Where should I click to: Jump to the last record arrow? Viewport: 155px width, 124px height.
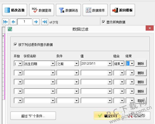45,22
